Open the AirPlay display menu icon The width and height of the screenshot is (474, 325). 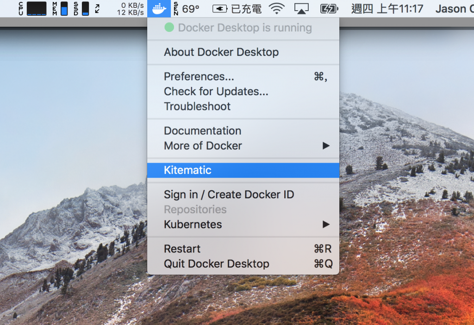pos(301,9)
